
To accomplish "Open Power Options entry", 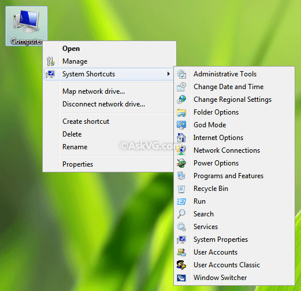I will coord(234,163).
